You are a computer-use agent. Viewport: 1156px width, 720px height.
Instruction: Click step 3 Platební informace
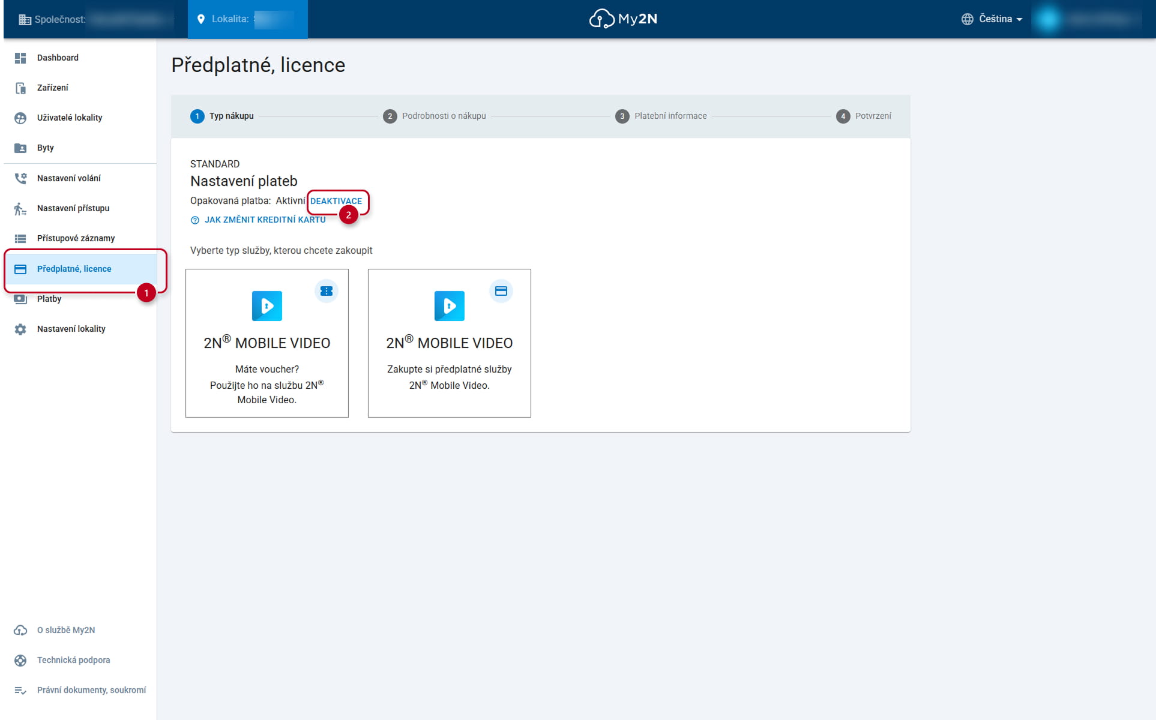(661, 116)
